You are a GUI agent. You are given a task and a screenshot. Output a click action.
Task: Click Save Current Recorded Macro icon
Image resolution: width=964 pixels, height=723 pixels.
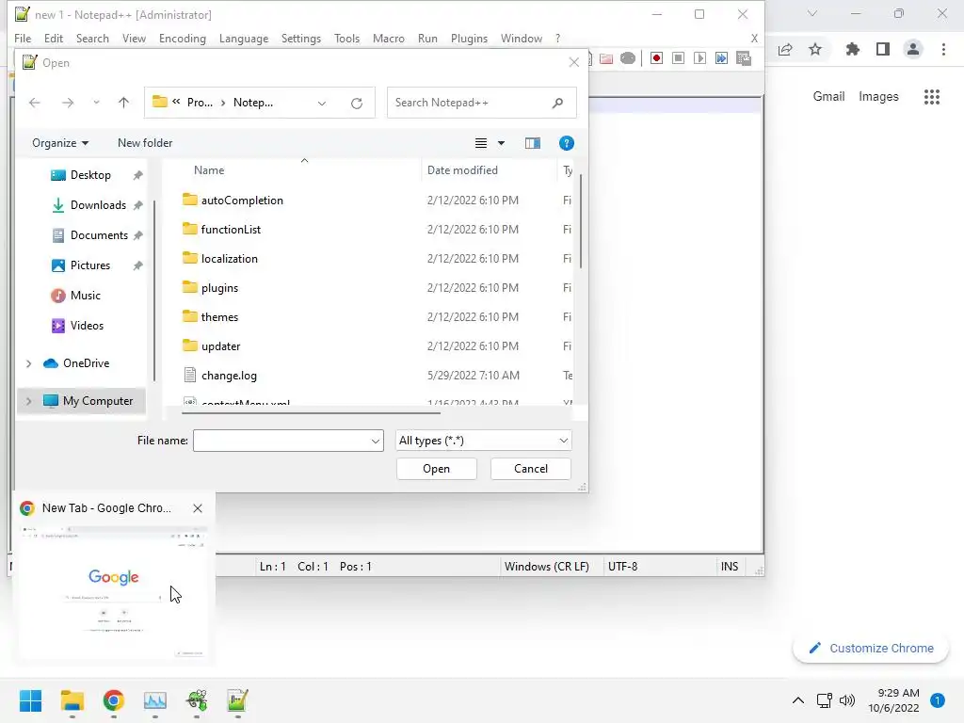click(744, 57)
